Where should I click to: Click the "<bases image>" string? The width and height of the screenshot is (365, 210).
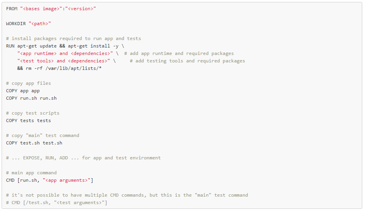coord(41,9)
